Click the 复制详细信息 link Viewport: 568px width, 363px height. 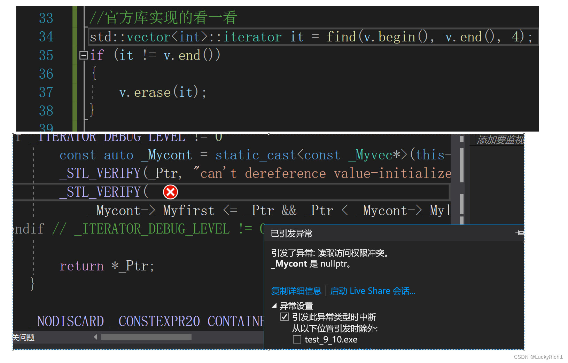[296, 291]
